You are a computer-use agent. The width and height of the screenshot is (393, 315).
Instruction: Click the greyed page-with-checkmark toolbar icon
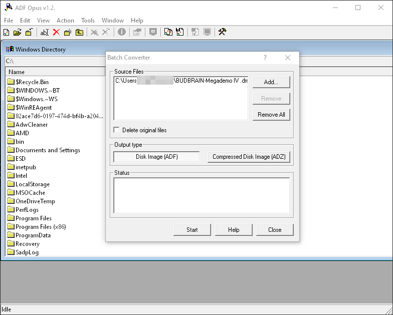(x=195, y=32)
